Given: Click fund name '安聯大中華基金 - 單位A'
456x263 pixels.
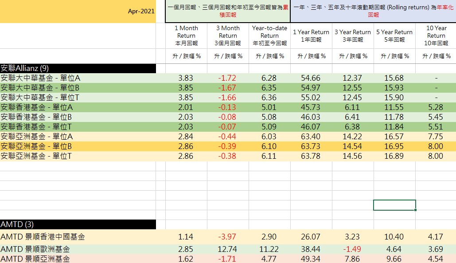Looking at the screenshot, I should click(x=40, y=78).
